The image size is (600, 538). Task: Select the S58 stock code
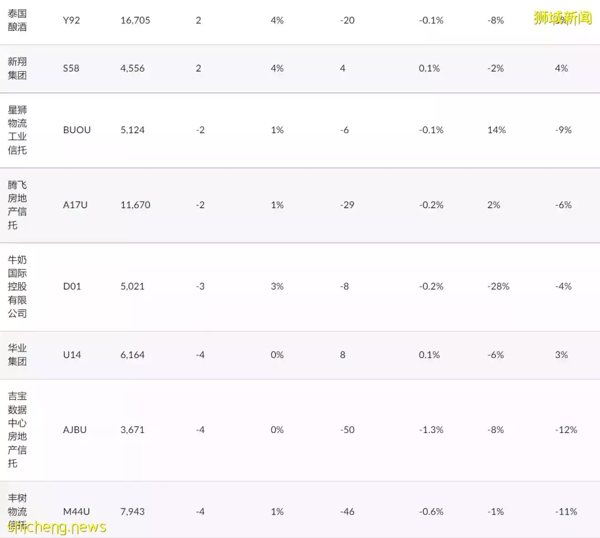[71, 68]
